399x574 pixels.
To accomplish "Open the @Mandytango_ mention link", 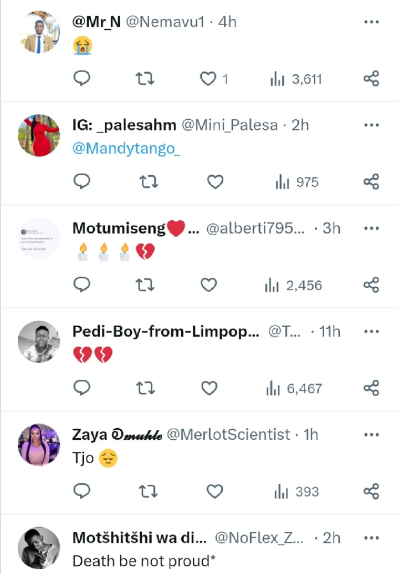I will [126, 149].
